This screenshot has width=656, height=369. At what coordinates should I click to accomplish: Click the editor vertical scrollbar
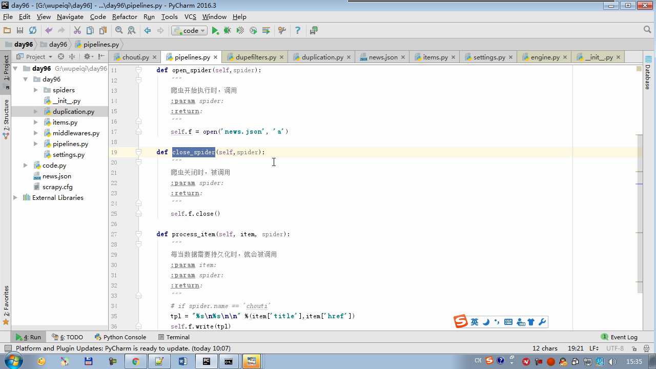(640, 213)
